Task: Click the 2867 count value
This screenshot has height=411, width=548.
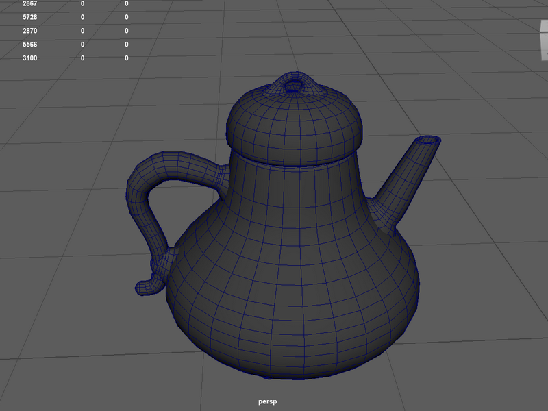Action: pyautogui.click(x=29, y=3)
